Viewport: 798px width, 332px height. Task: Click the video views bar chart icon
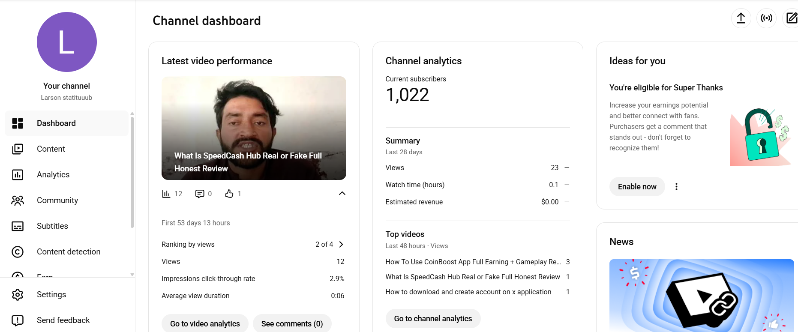pyautogui.click(x=166, y=194)
